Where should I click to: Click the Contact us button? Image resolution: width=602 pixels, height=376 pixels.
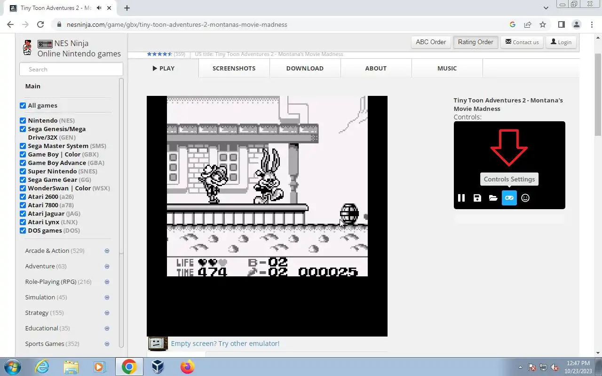coord(522,42)
